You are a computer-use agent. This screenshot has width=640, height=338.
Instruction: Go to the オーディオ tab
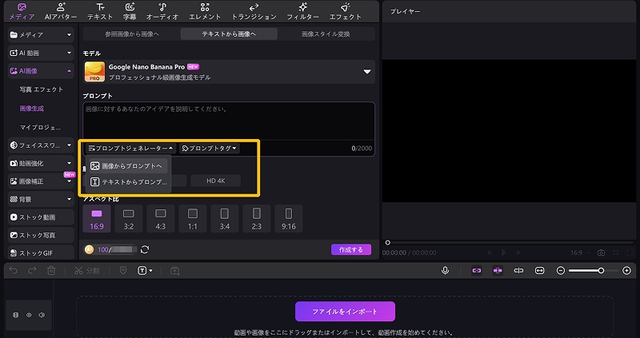click(x=162, y=11)
